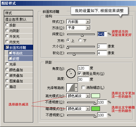Tick the 外发光 outer glow checkbox

7,36
